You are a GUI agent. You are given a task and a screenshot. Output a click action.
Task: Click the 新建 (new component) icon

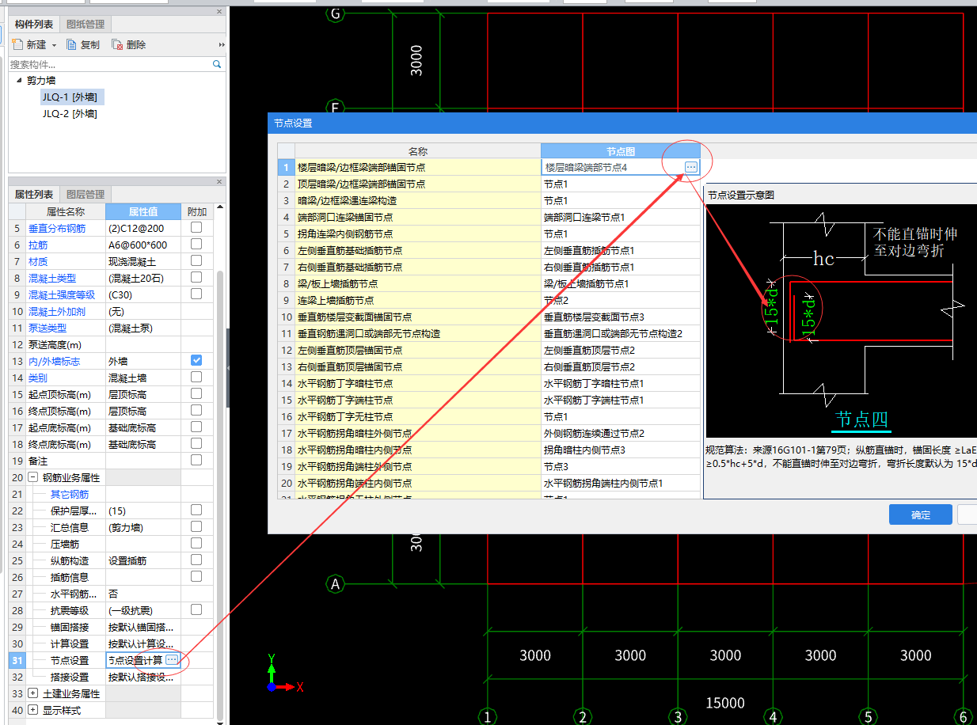(19, 44)
